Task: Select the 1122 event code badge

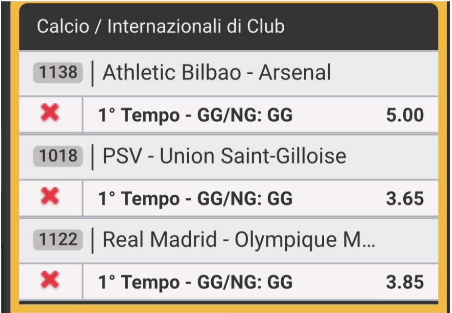Action: 58,240
